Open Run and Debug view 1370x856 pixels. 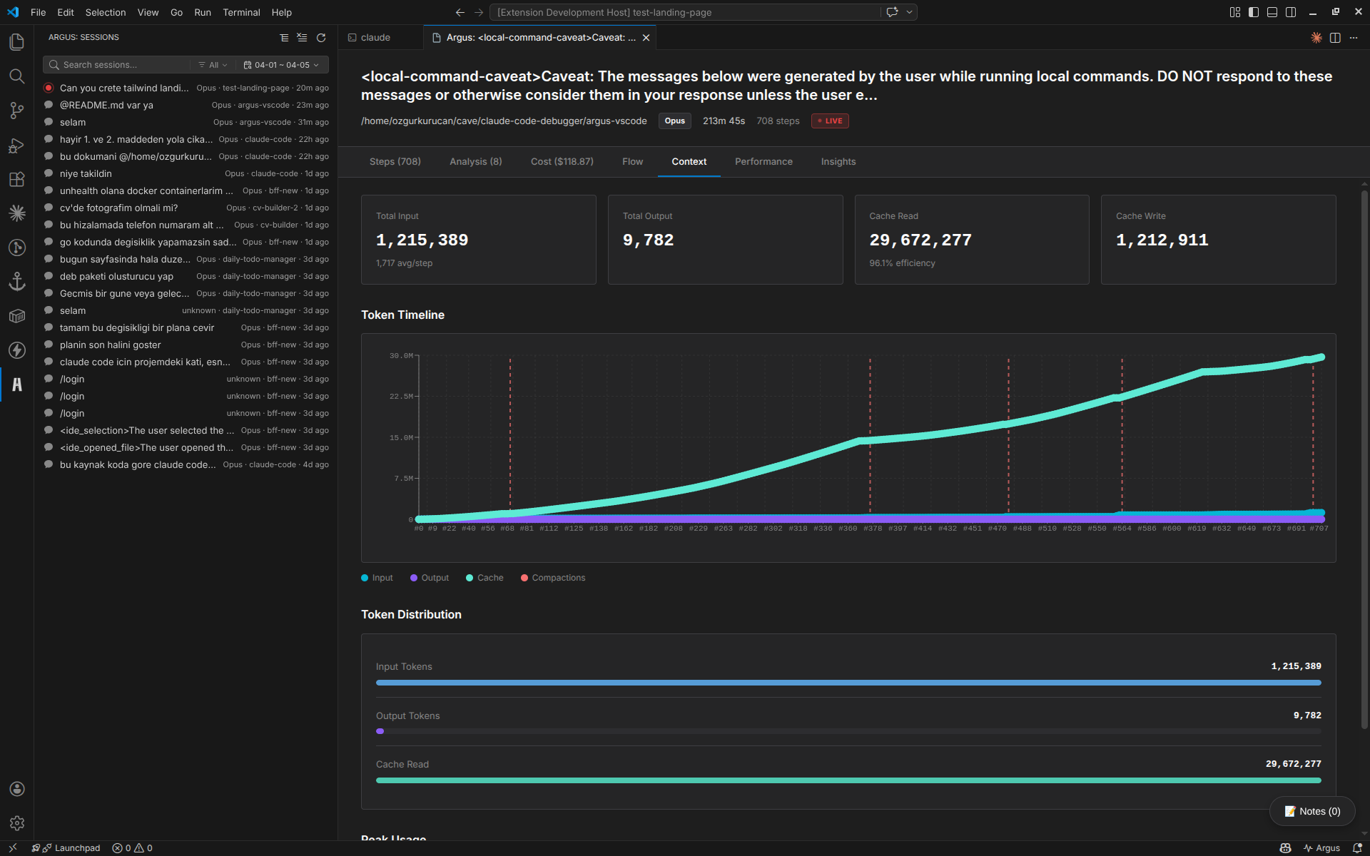point(17,145)
